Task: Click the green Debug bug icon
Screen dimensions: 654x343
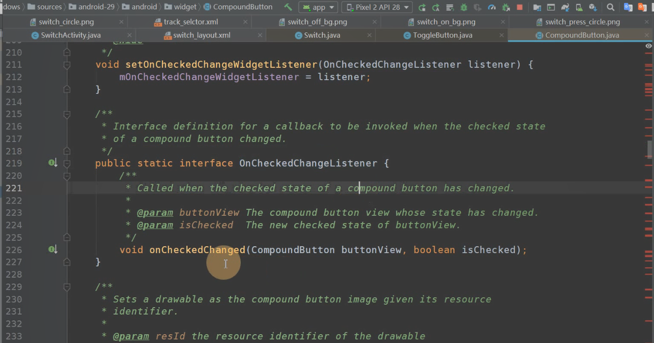Action: 464,7
